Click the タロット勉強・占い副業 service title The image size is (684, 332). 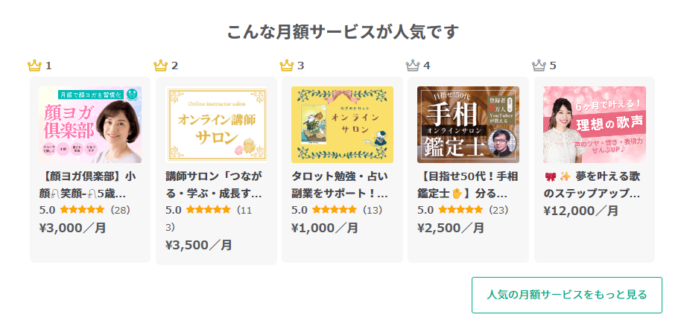340,185
